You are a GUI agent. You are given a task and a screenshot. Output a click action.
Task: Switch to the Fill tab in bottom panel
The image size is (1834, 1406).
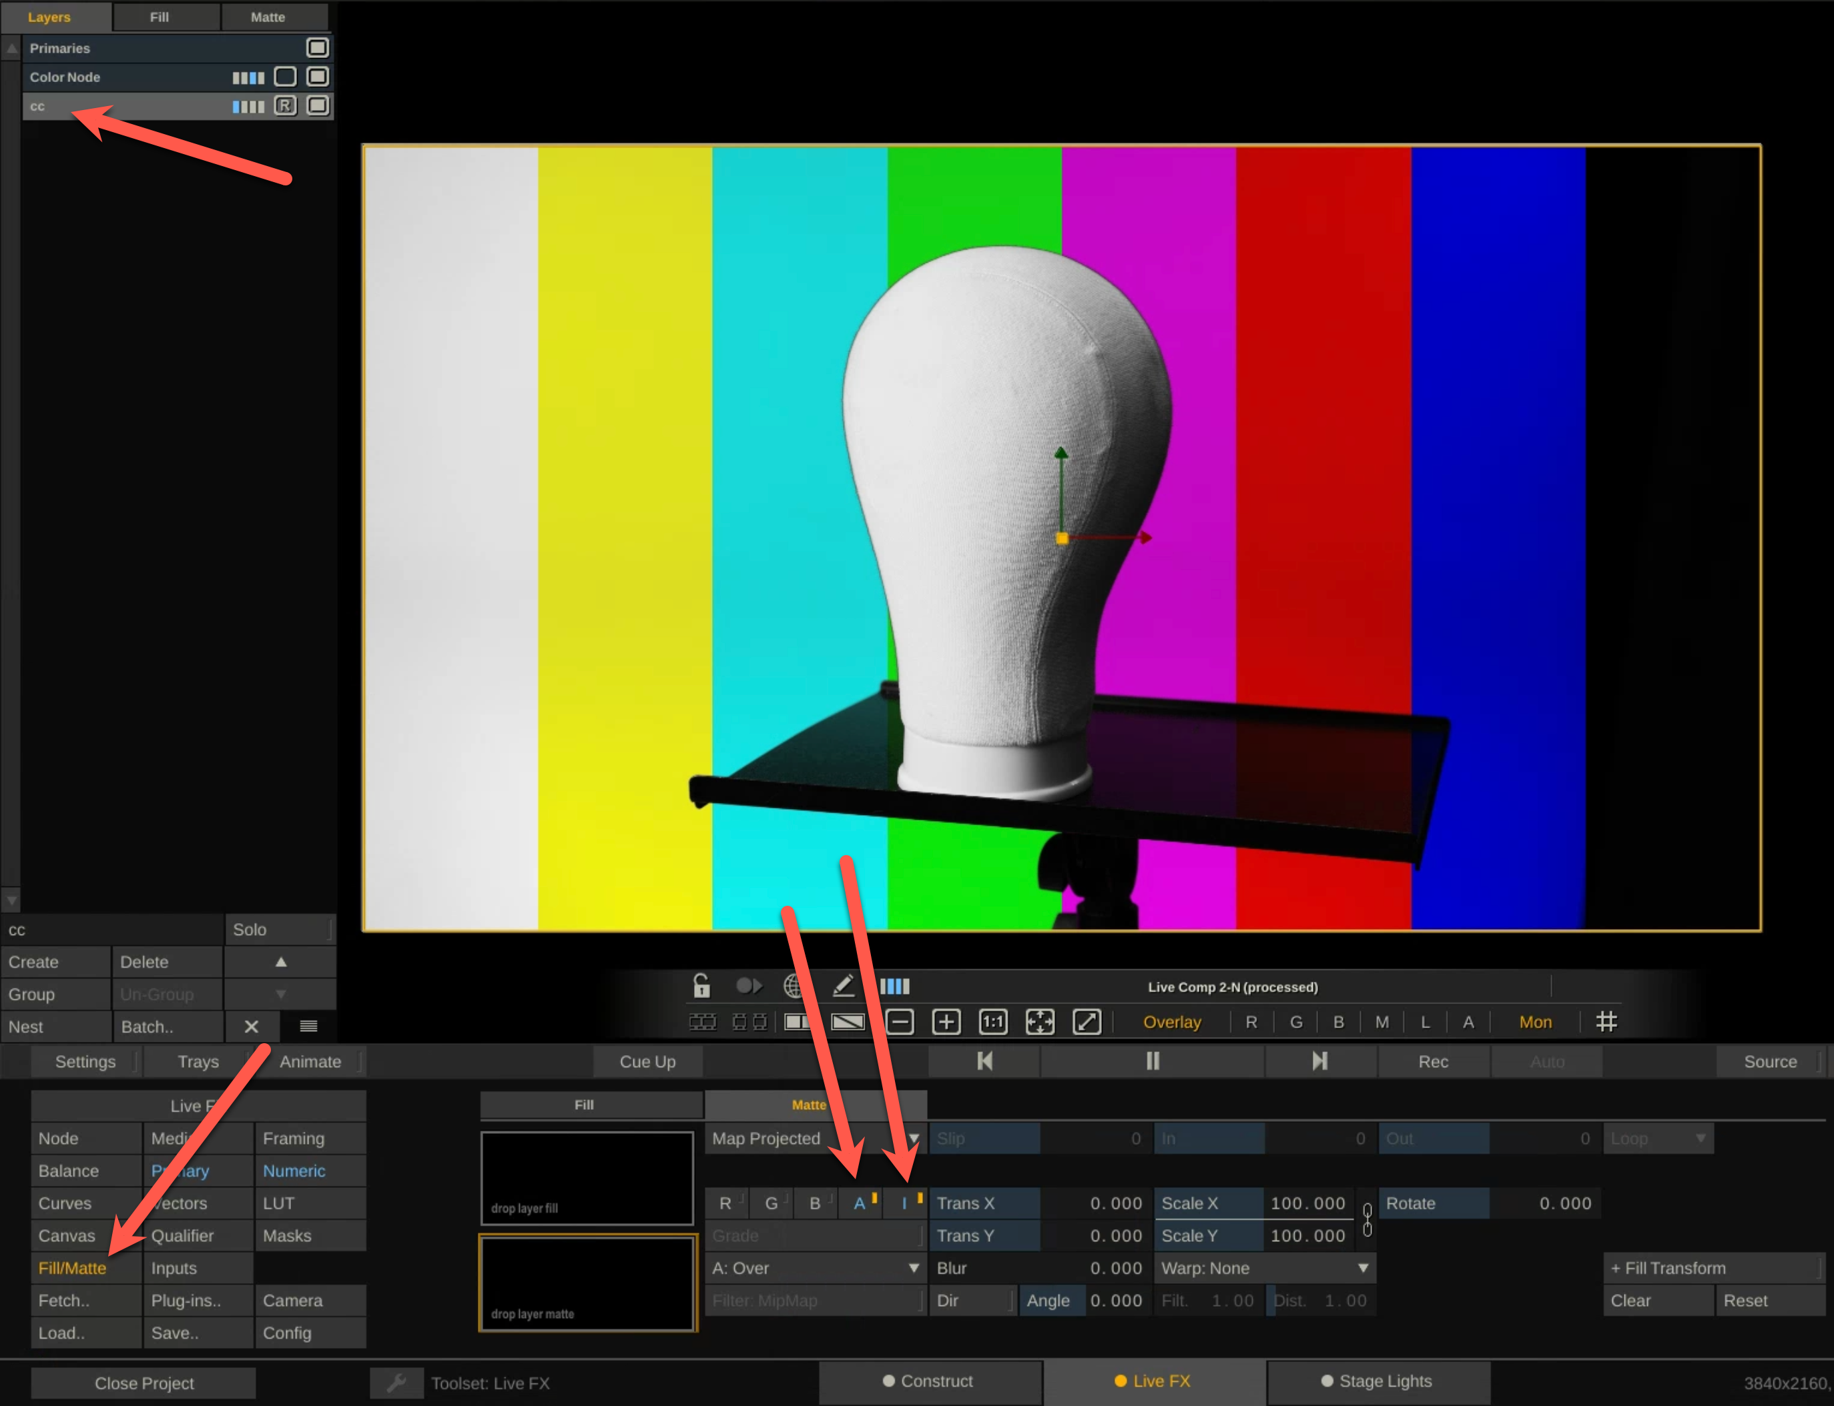pyautogui.click(x=584, y=1105)
